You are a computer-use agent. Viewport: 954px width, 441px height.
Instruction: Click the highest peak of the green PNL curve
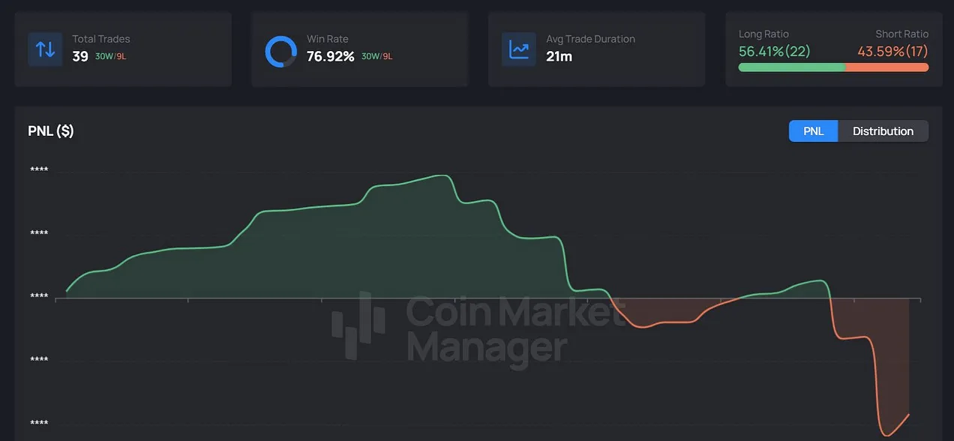(444, 176)
